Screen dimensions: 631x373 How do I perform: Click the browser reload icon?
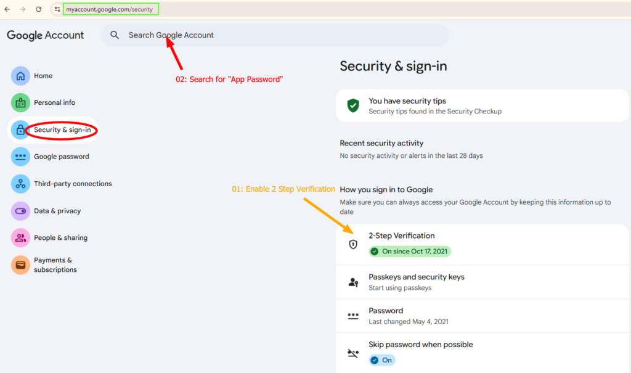pyautogui.click(x=39, y=9)
